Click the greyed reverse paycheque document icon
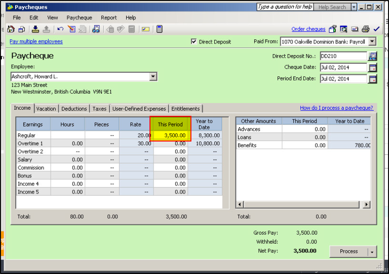This screenshot has width=389, height=274. (83, 29)
